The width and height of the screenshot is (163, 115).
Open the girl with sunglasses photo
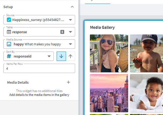click(x=109, y=53)
